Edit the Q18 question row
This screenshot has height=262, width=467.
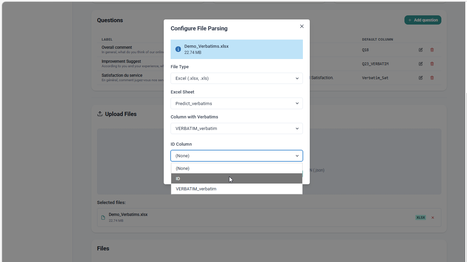point(421,50)
